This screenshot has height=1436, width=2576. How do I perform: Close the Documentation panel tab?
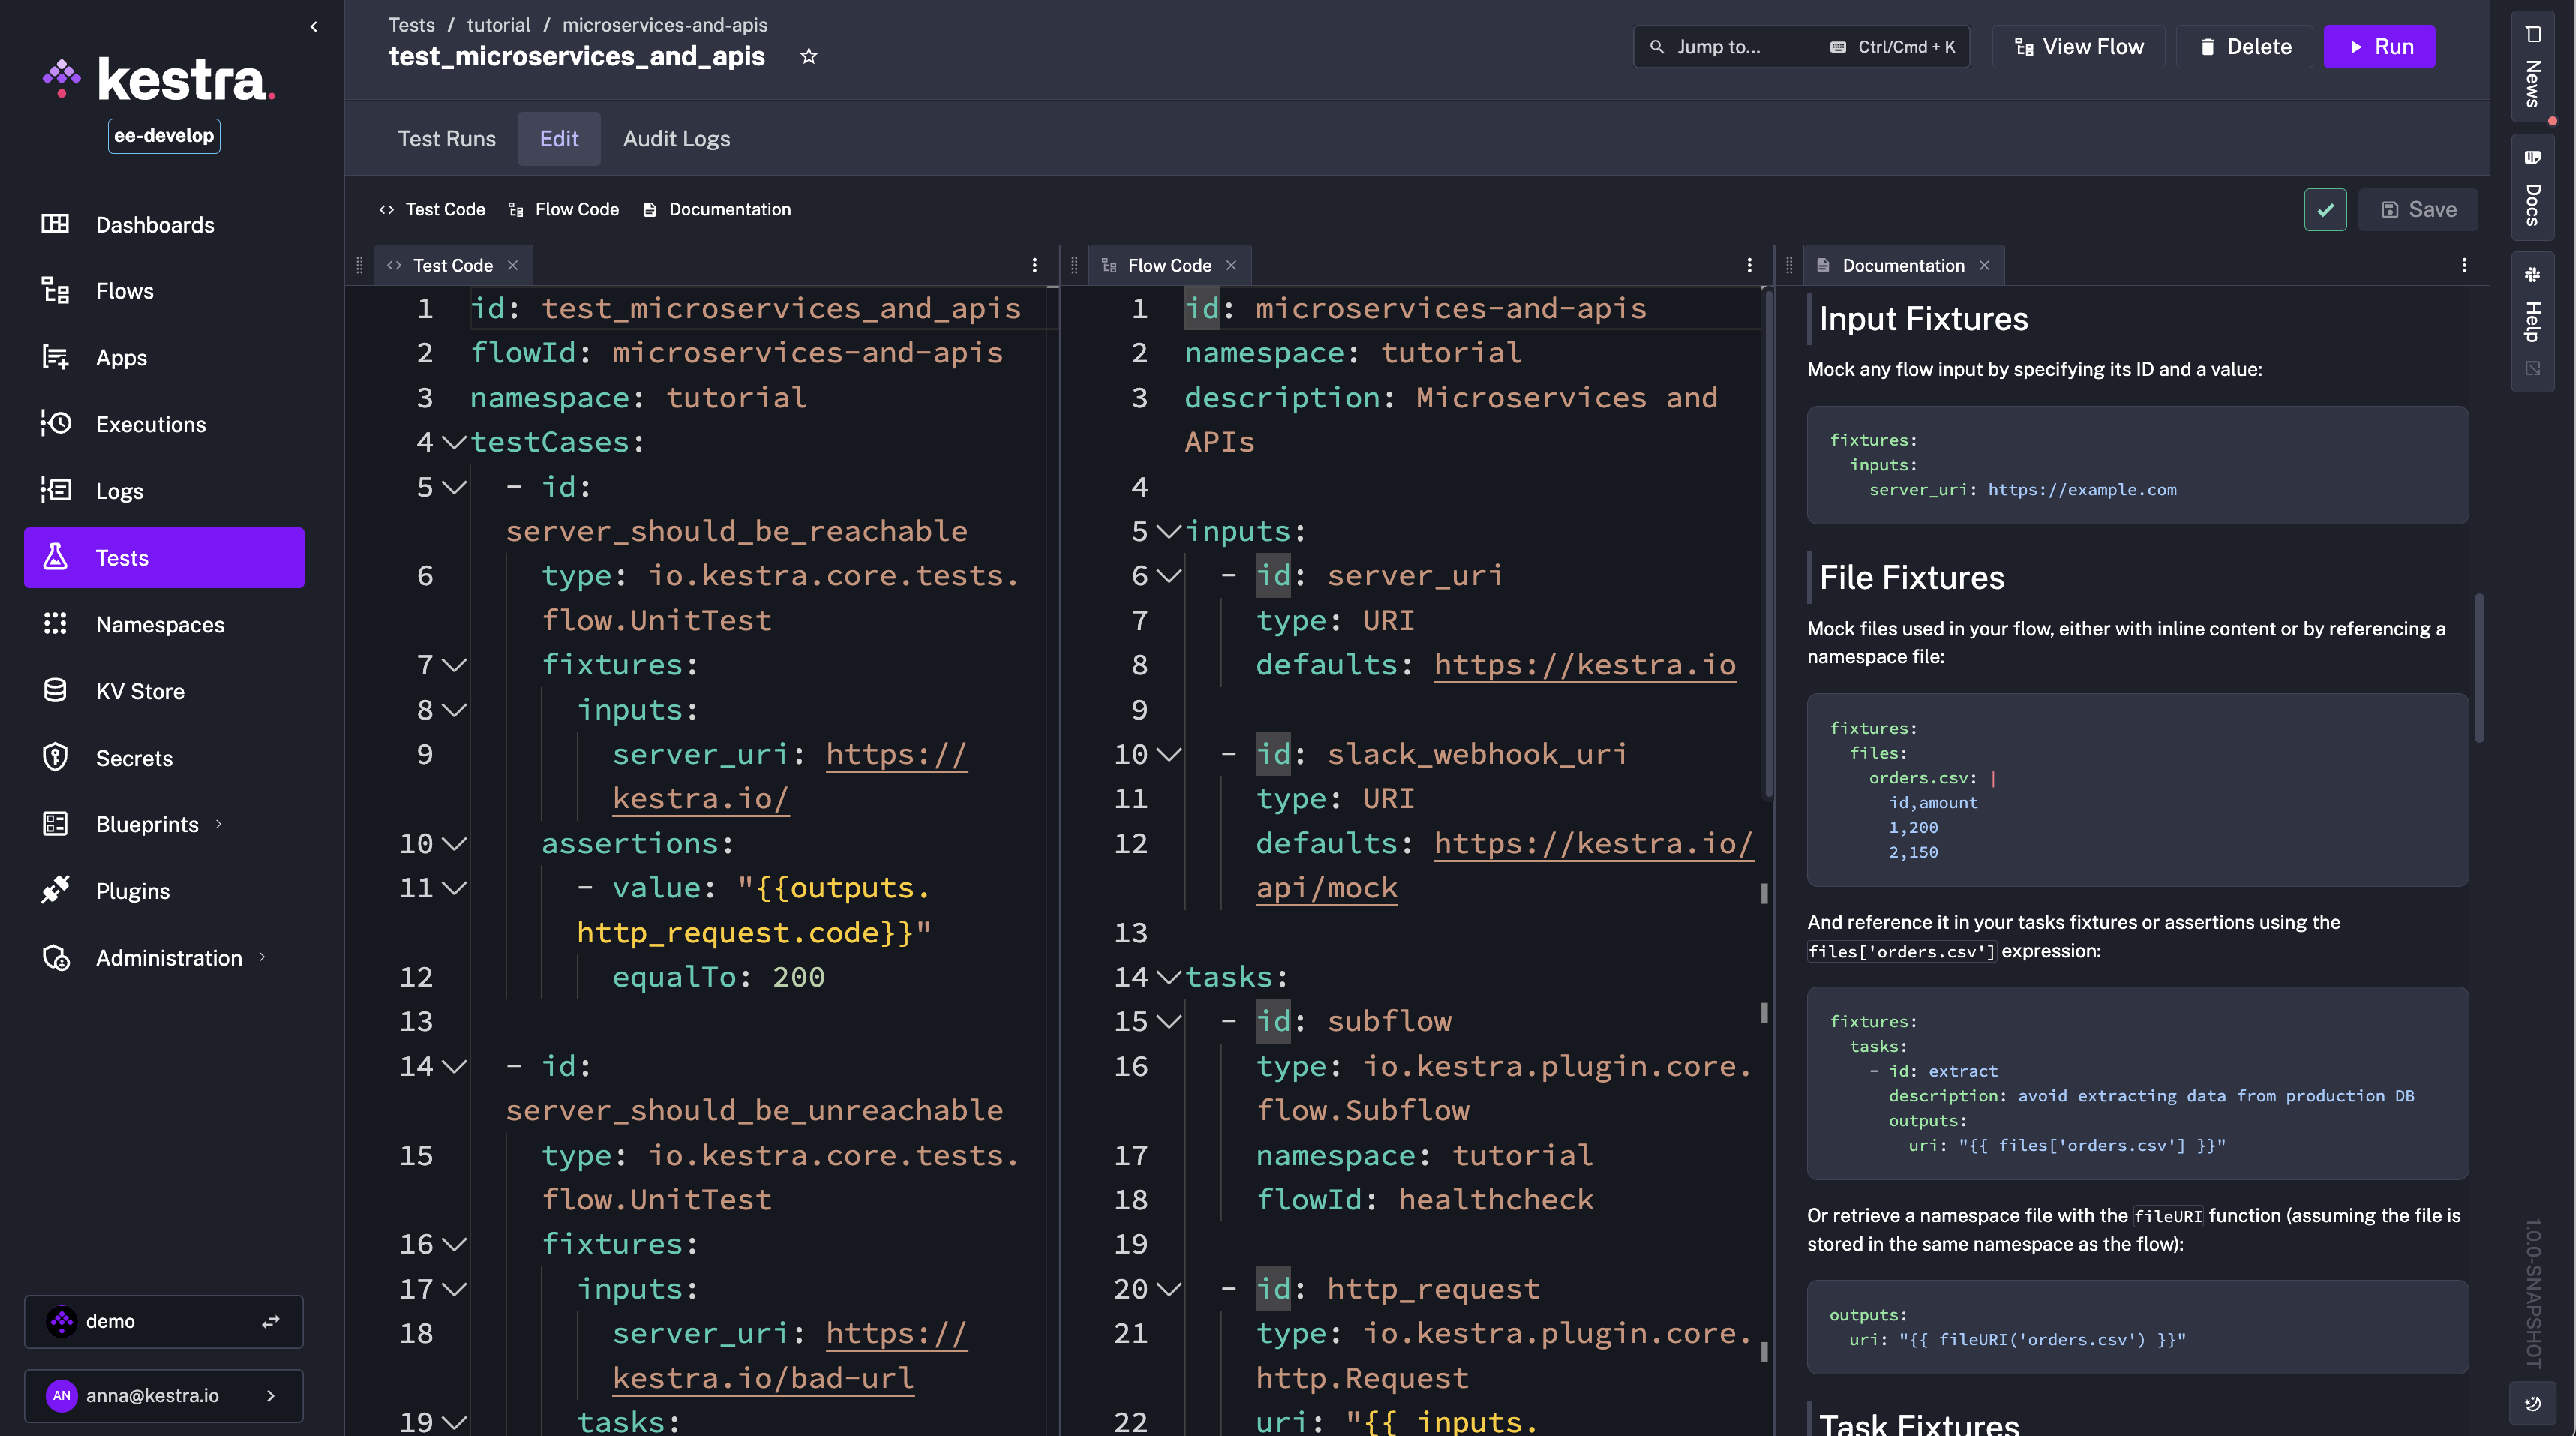coord(1984,265)
